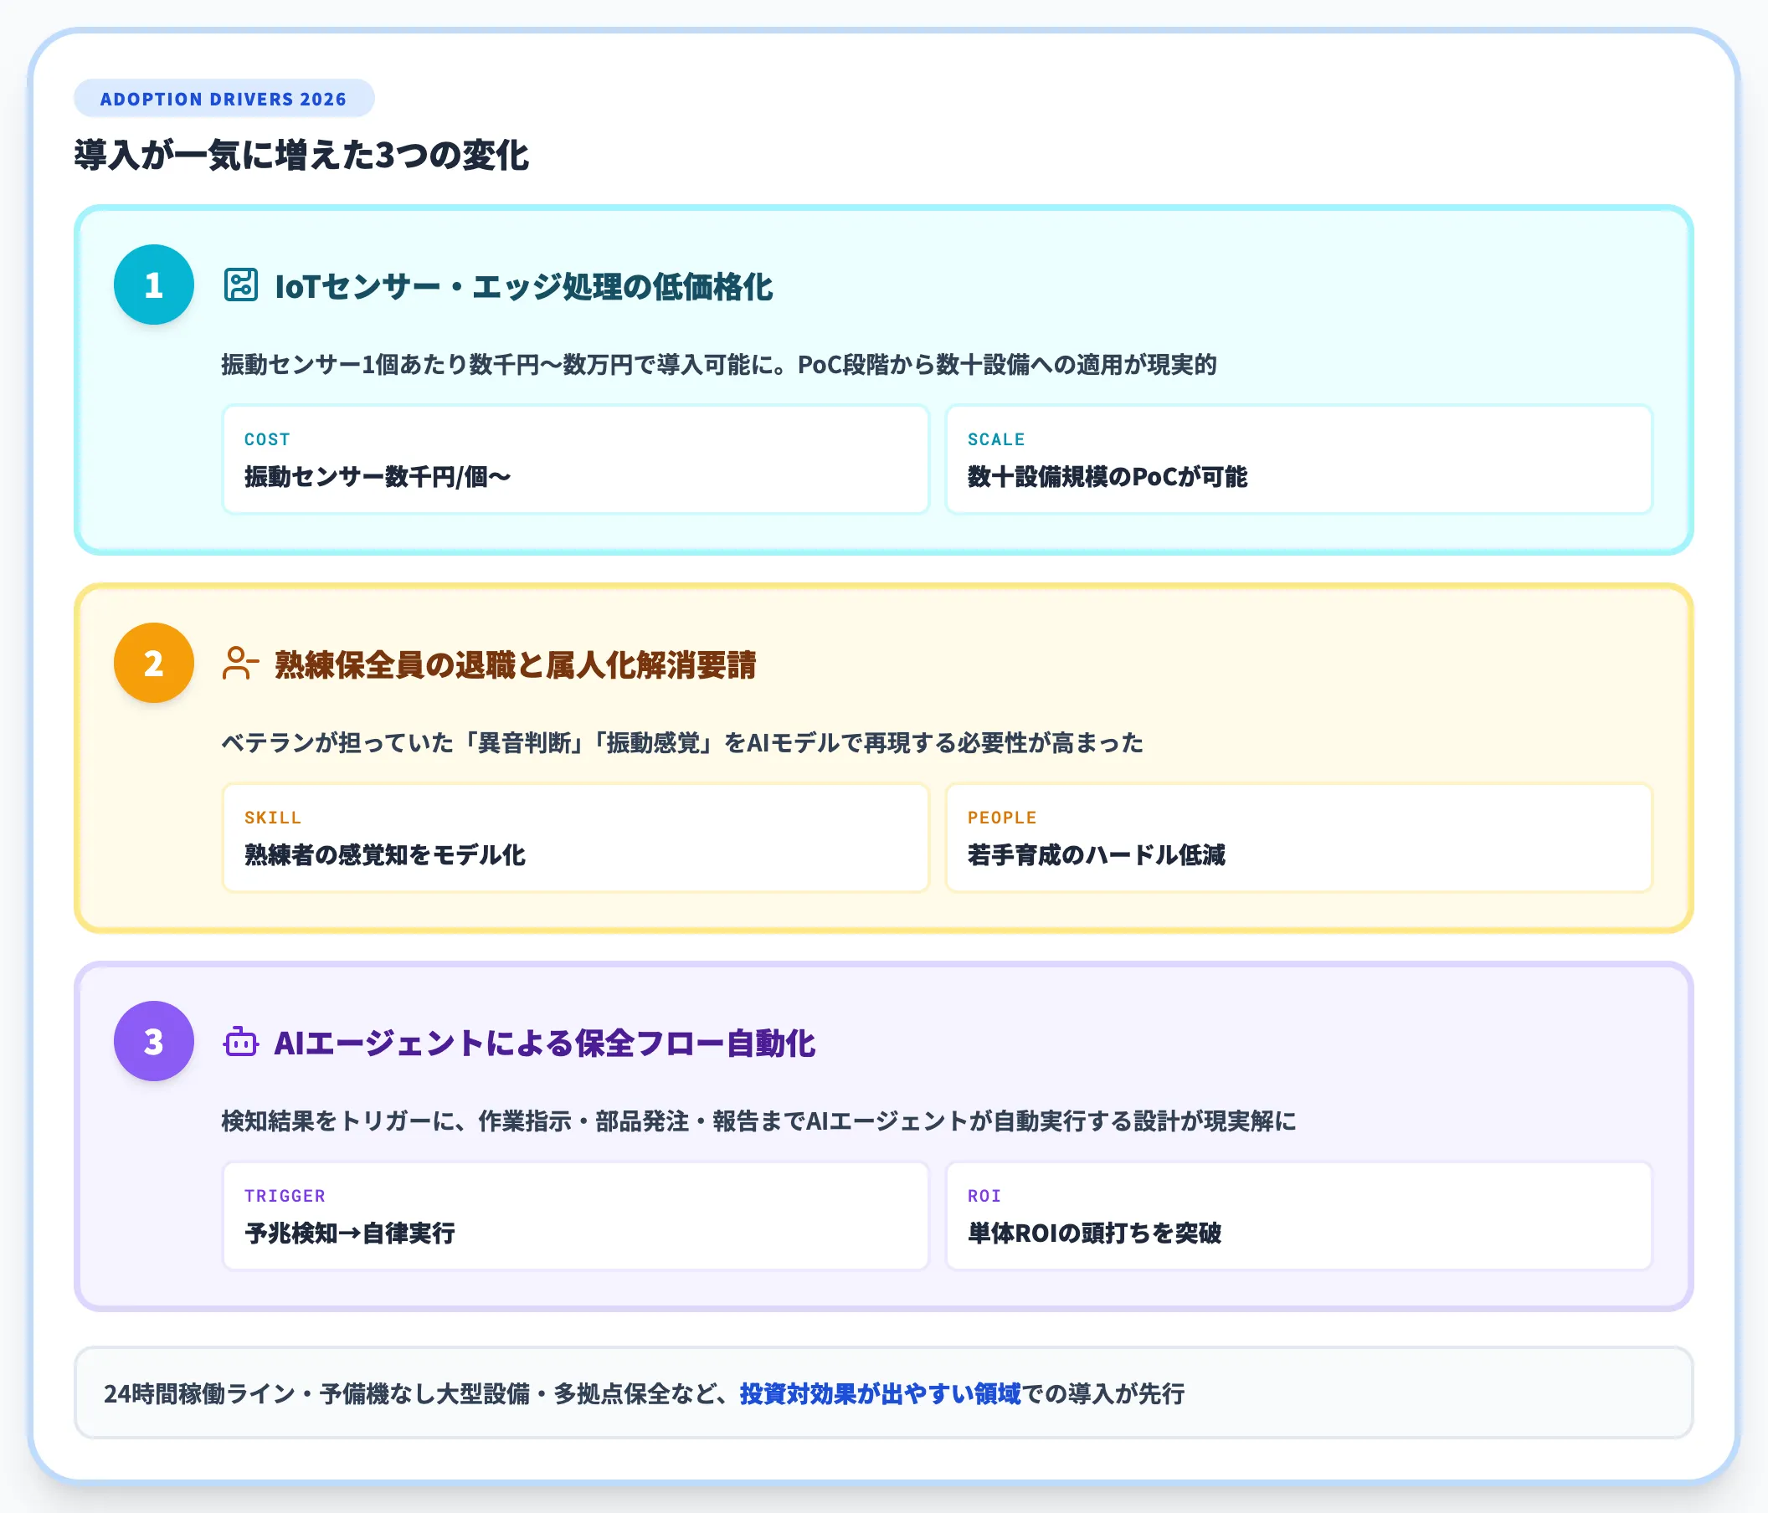The image size is (1768, 1513).
Task: Click the ADOPTION DRIVERS 2026 badge
Action: tap(224, 98)
